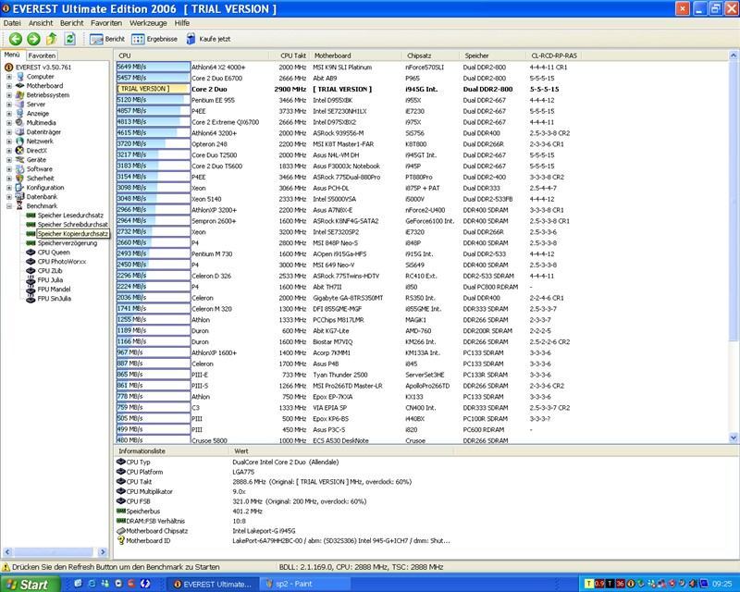The image size is (740, 592).
Task: Select Speicher Lesedurchsatz benchmark
Action: [70, 216]
